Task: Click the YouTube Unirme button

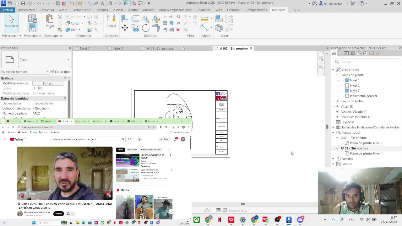Action: 59,214
